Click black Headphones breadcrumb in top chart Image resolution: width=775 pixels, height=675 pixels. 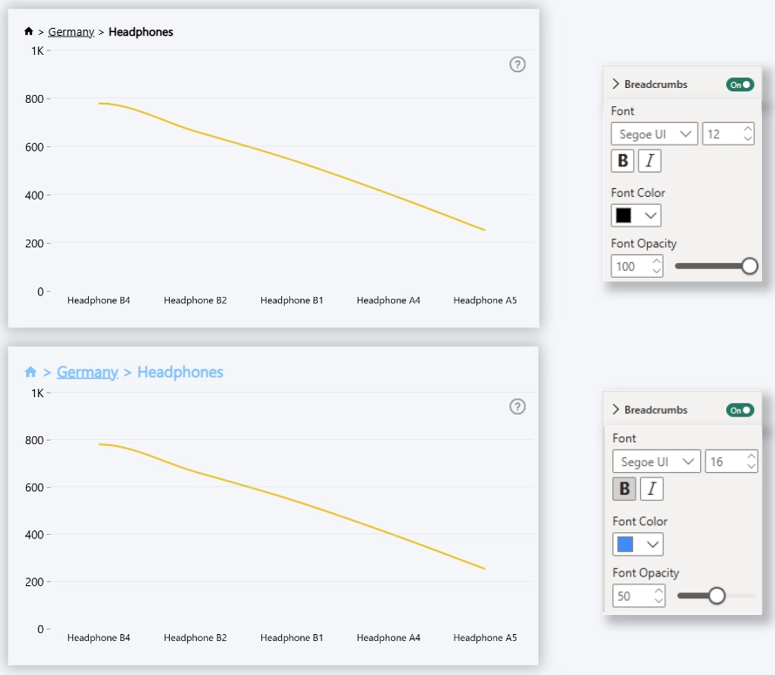tap(141, 32)
